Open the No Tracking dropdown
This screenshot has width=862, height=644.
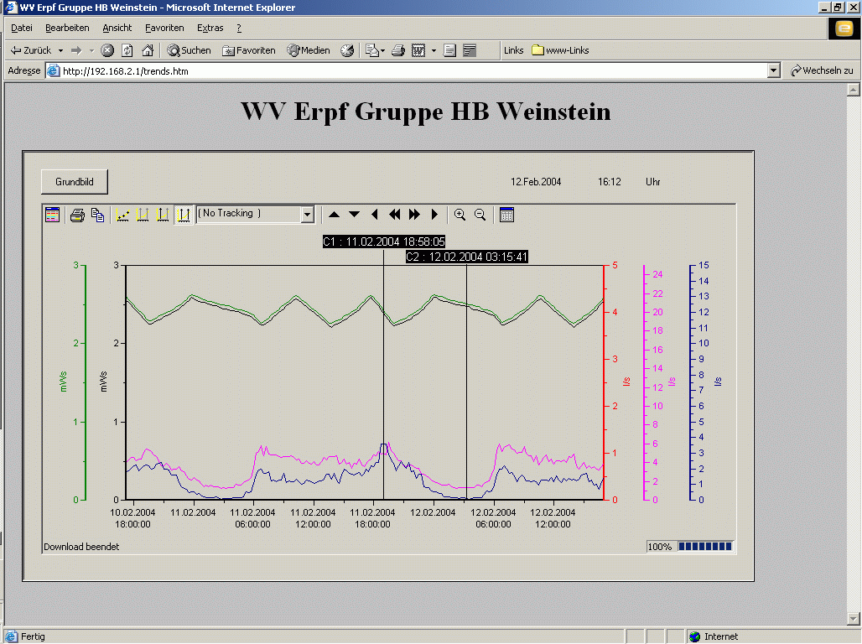tap(308, 214)
